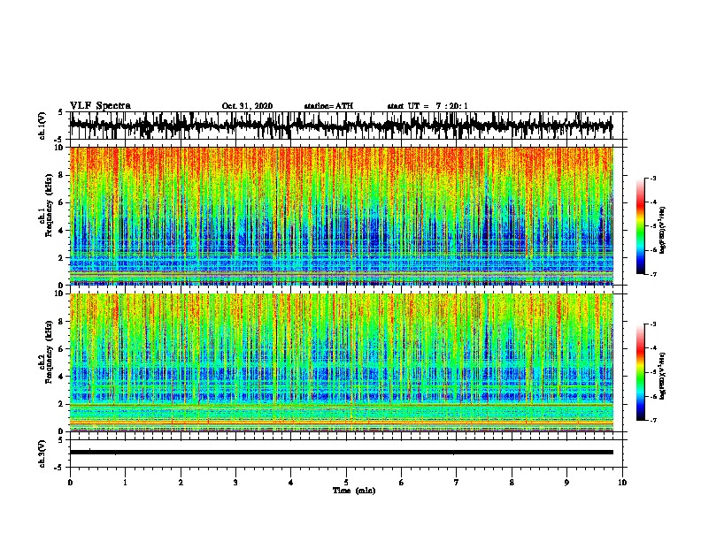Click the "start UT = 7:20:1" text
Viewport: 701px width, 541px height.
pos(428,106)
